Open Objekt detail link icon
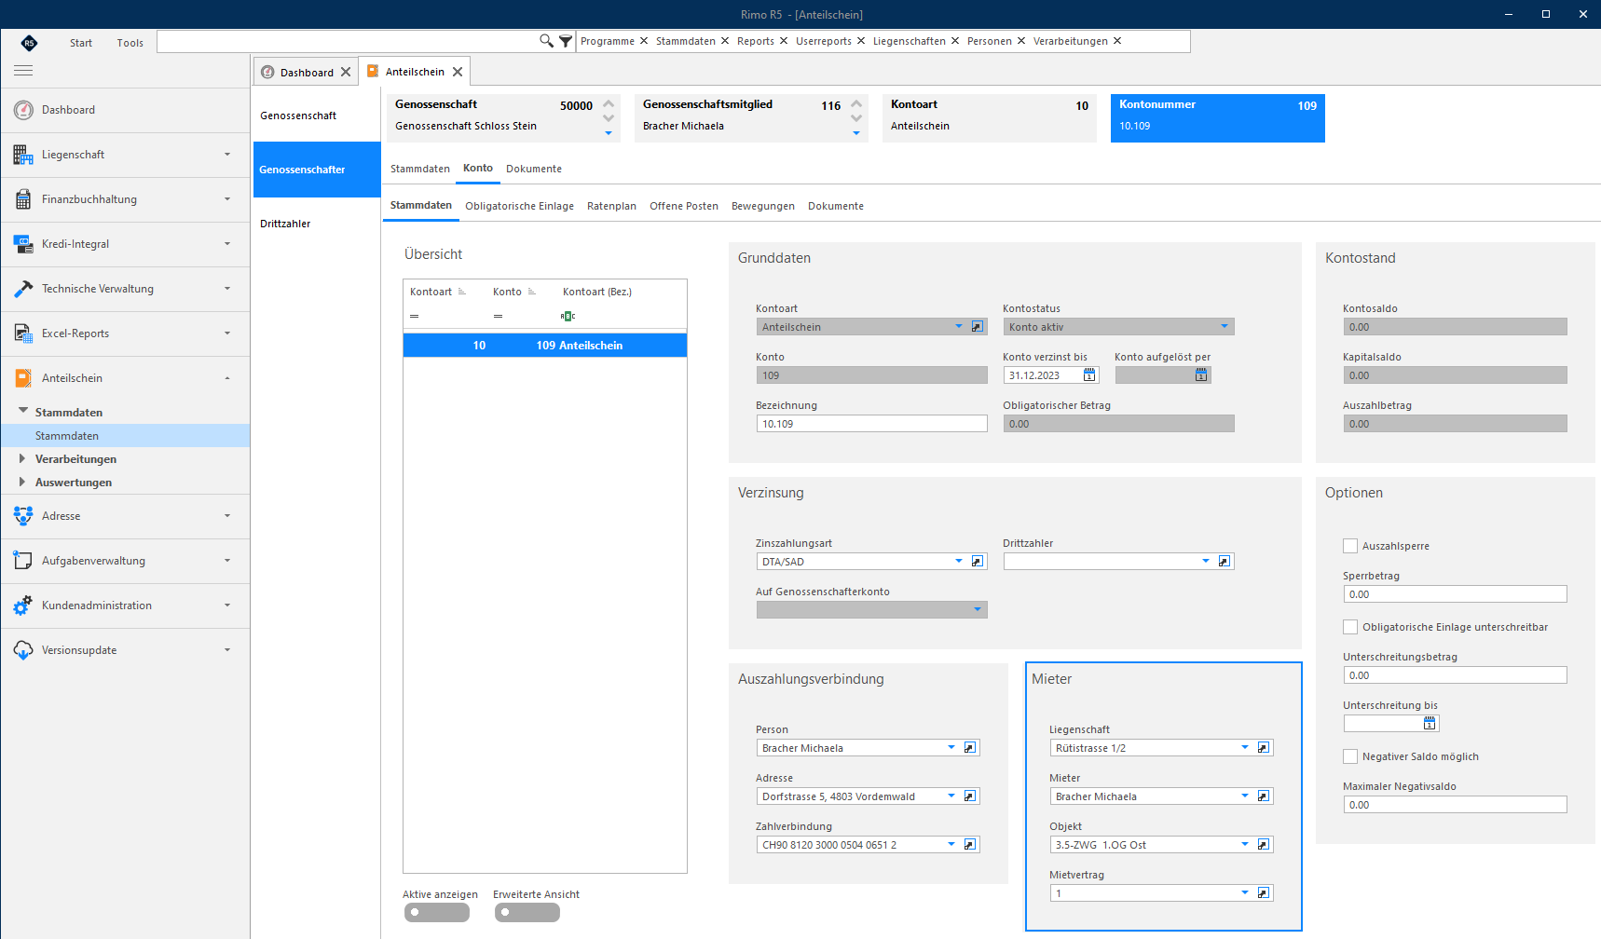The width and height of the screenshot is (1601, 939). click(1264, 845)
